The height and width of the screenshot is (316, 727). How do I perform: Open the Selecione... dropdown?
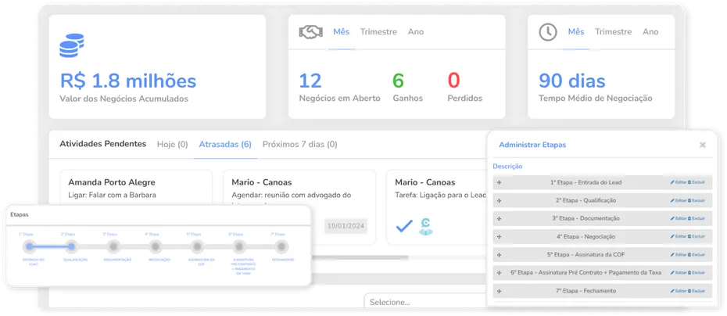point(425,300)
